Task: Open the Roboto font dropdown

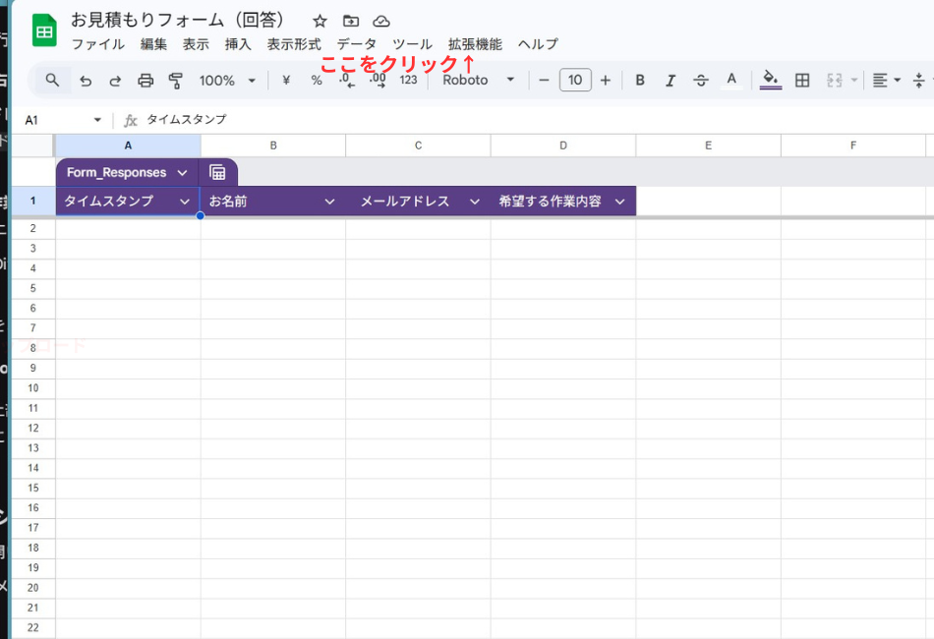Action: [478, 81]
